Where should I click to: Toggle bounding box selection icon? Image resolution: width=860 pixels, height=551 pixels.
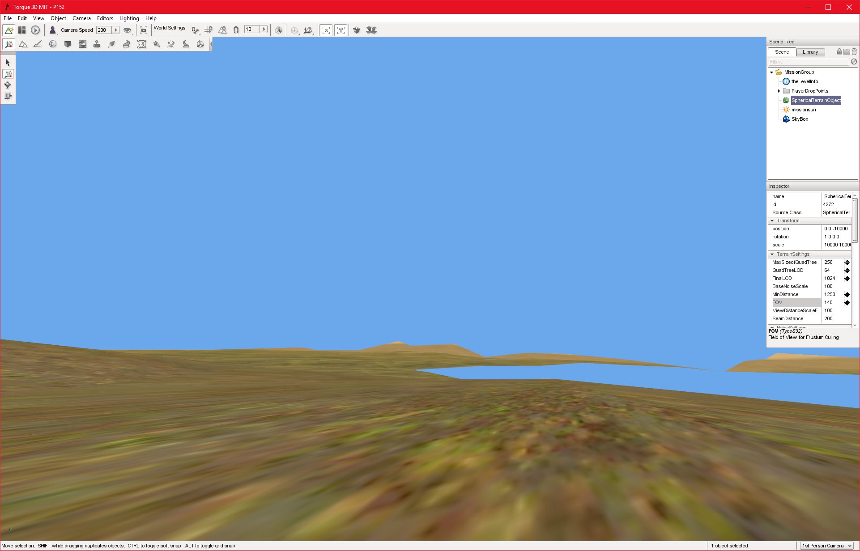coord(278,30)
